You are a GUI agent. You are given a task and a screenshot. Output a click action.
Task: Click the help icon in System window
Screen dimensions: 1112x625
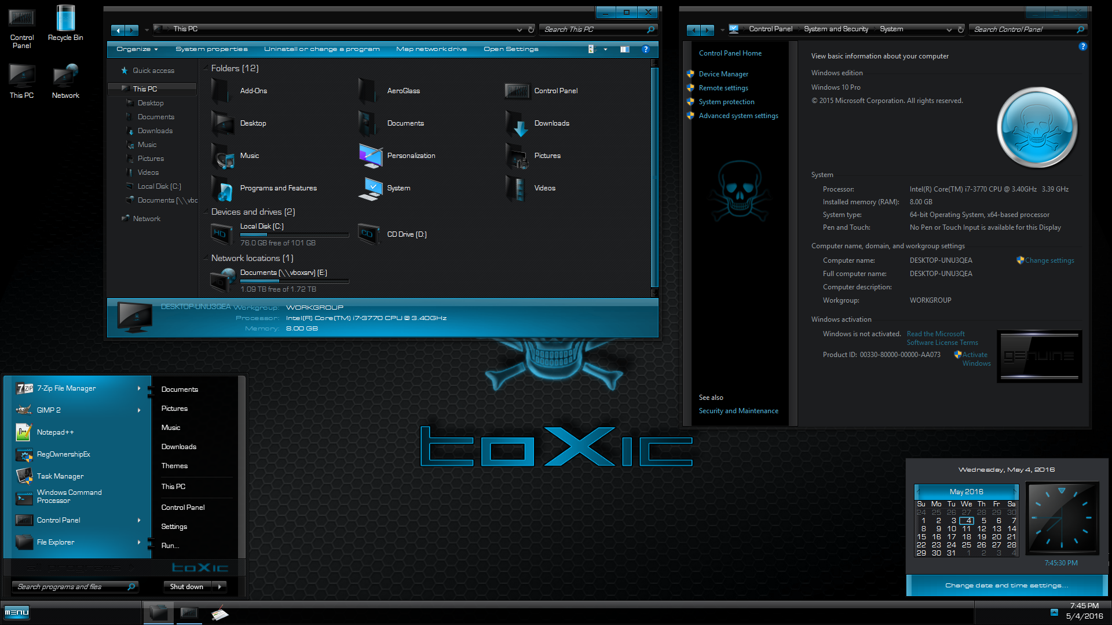coord(1082,46)
